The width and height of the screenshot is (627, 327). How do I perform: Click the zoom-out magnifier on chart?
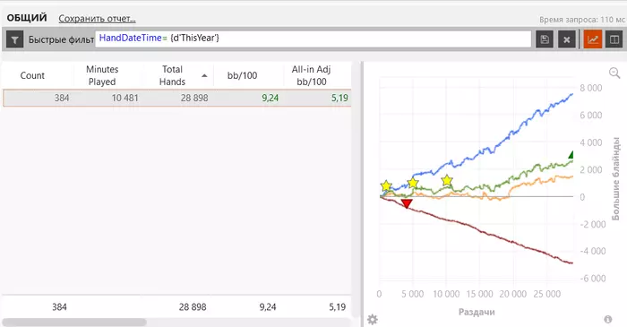[x=614, y=73]
